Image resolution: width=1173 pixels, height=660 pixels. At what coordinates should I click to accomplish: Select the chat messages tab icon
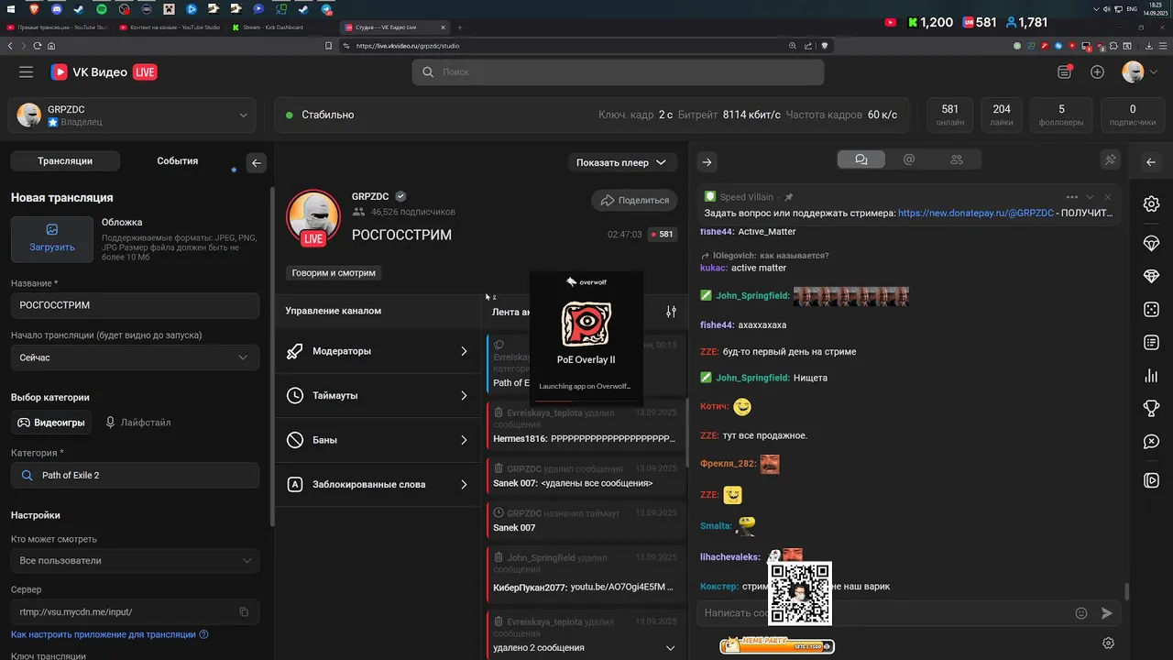click(x=861, y=159)
